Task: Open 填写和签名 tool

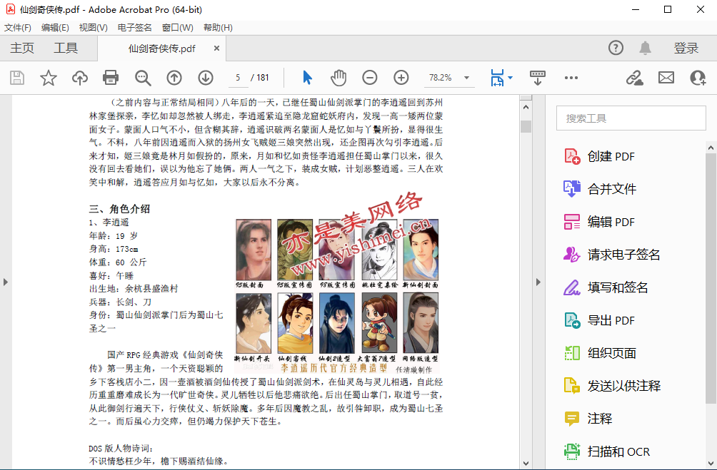Action: pos(606,287)
